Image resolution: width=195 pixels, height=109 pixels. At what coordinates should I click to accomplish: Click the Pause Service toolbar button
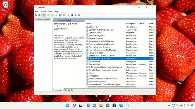point(76,15)
